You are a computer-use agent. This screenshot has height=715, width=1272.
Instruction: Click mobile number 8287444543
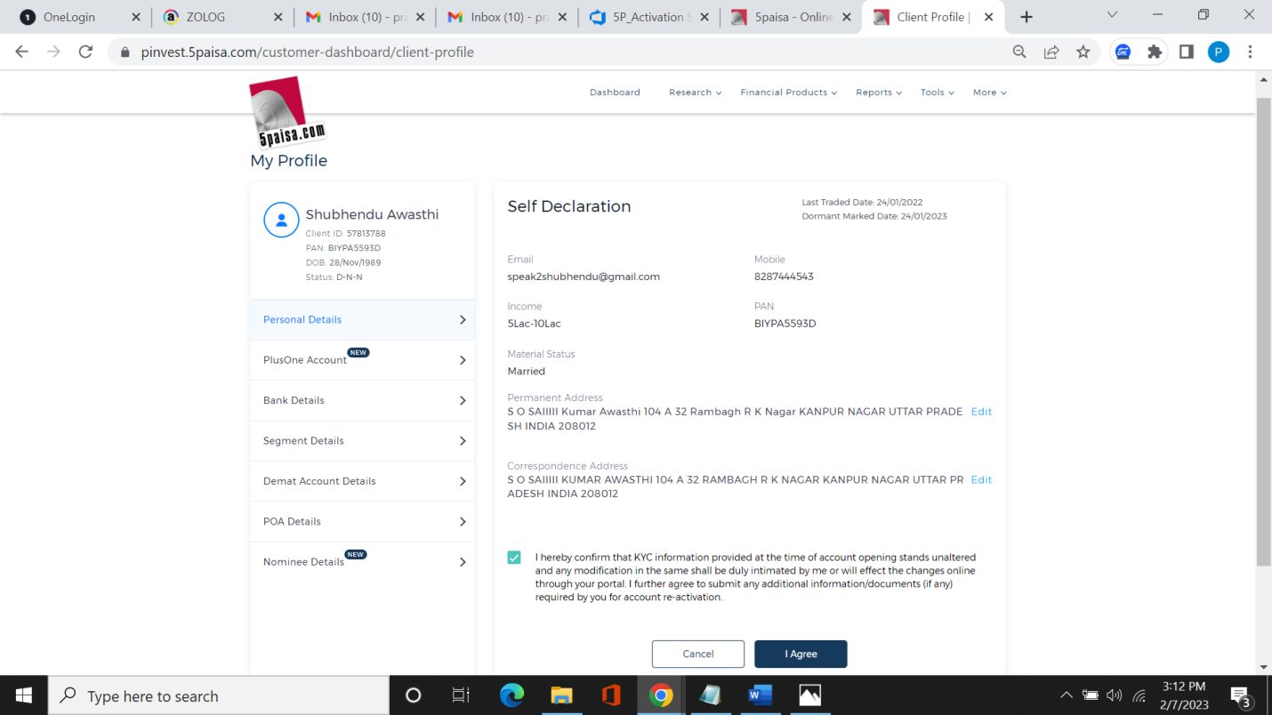coord(784,277)
